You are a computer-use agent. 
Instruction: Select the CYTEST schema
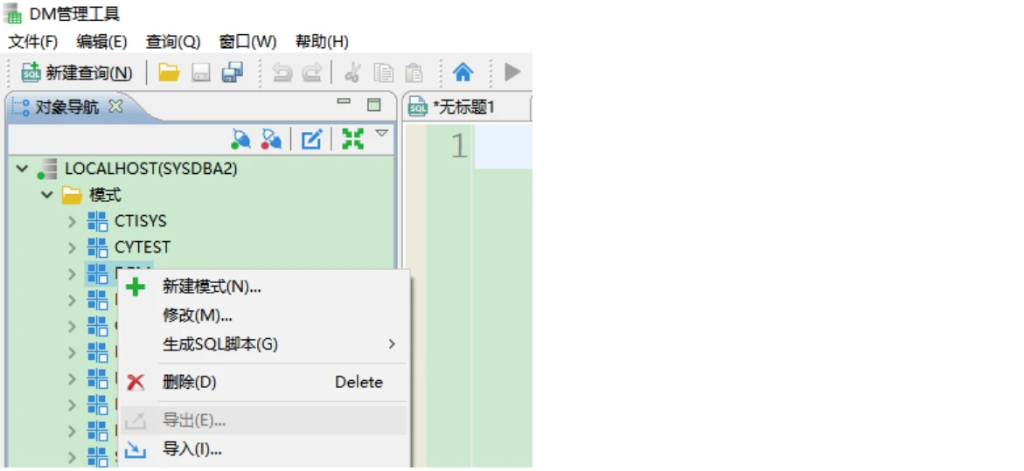[143, 247]
